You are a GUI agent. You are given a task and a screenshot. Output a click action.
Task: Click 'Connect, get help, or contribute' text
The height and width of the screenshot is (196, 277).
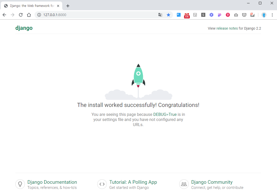(x=217, y=188)
